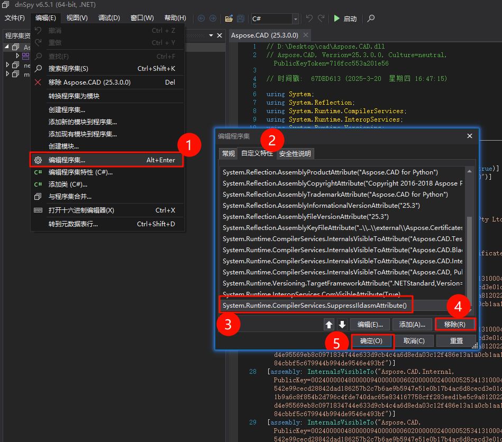Switch to the 自定义特性 tab
This screenshot has width=502, height=442.
click(257, 153)
